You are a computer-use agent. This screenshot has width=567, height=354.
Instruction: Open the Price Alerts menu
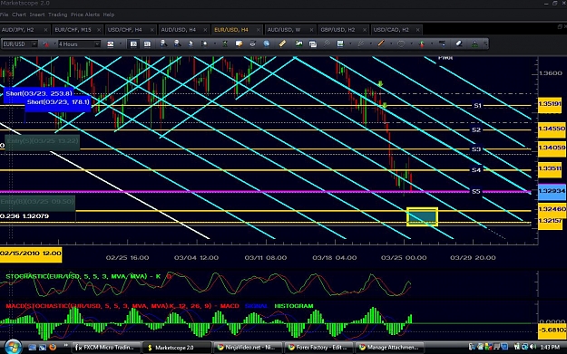[x=85, y=14]
